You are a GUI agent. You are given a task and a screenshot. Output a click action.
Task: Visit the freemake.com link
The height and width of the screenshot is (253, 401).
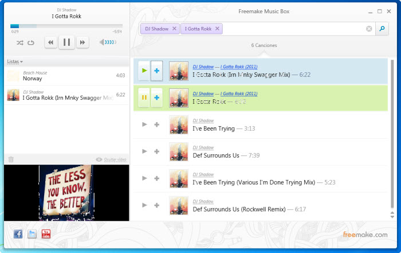(365, 235)
